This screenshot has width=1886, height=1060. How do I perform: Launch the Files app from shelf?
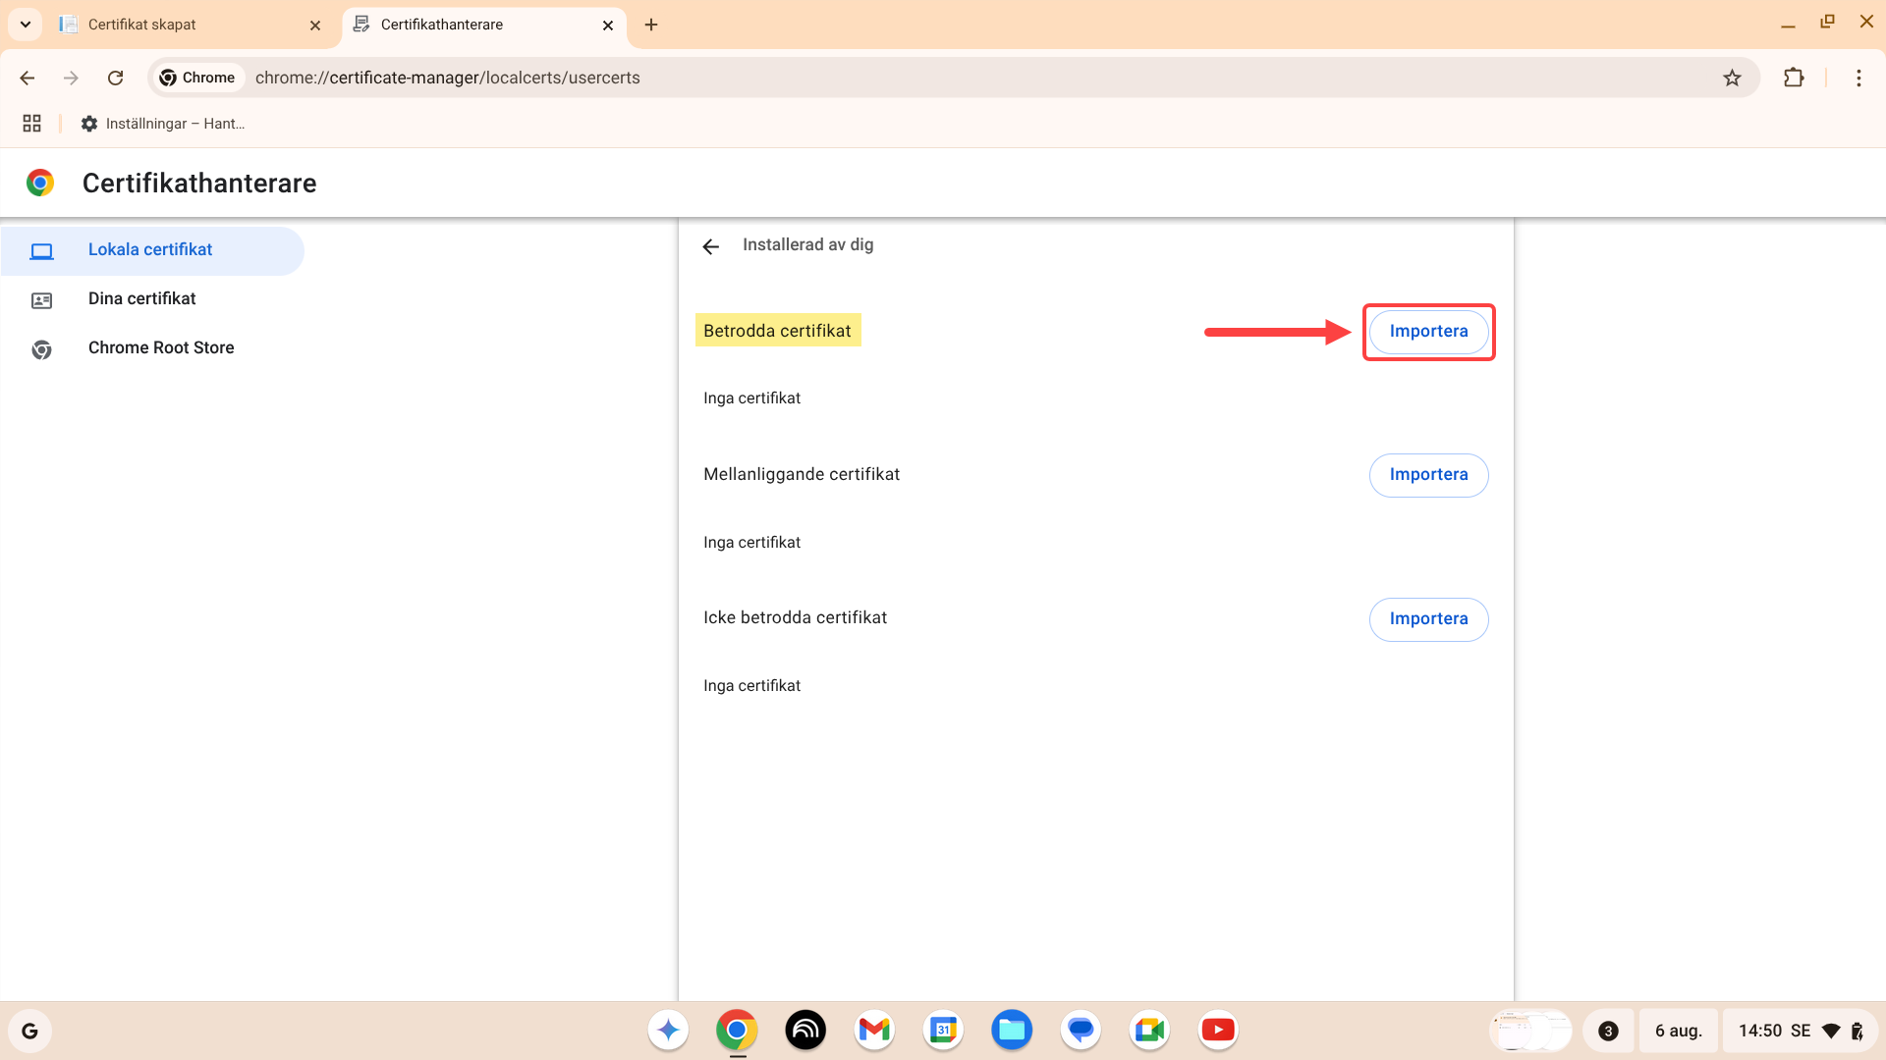click(1011, 1030)
